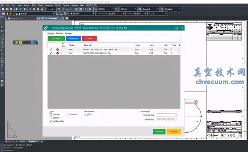The width and height of the screenshot is (248, 152).
Task: Switch to the Produto tab in dialog
Action: [x=51, y=34]
